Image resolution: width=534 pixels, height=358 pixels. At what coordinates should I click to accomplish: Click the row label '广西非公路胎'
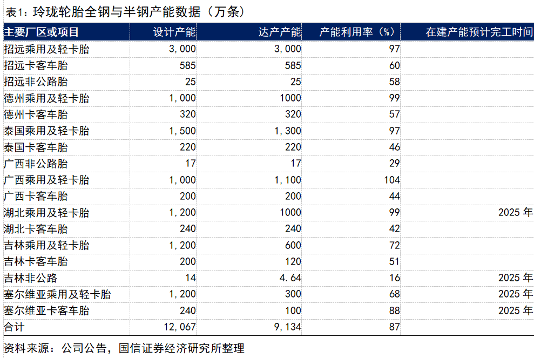coord(36,164)
